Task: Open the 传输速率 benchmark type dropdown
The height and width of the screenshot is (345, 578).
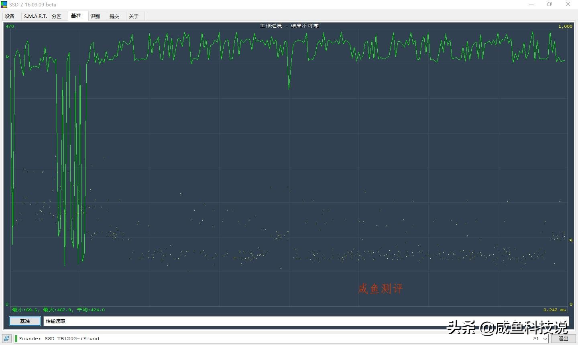Action: (305, 321)
